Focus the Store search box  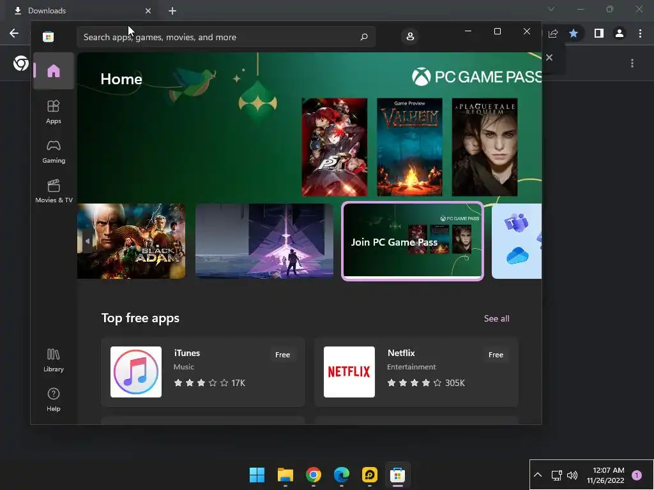[226, 36]
